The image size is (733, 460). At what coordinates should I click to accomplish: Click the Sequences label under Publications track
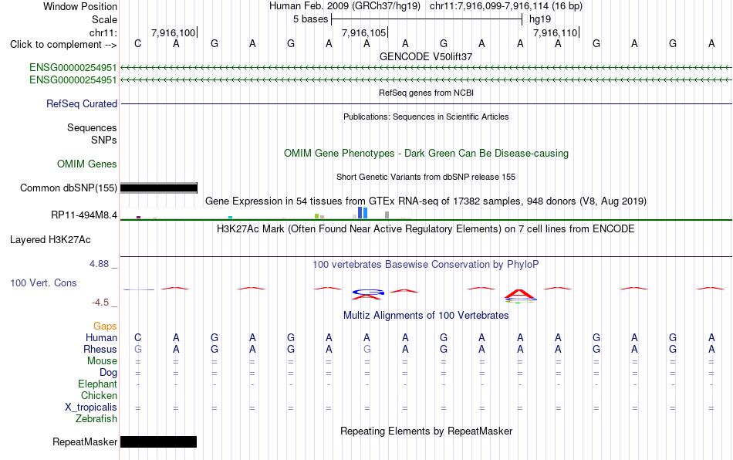(92, 127)
